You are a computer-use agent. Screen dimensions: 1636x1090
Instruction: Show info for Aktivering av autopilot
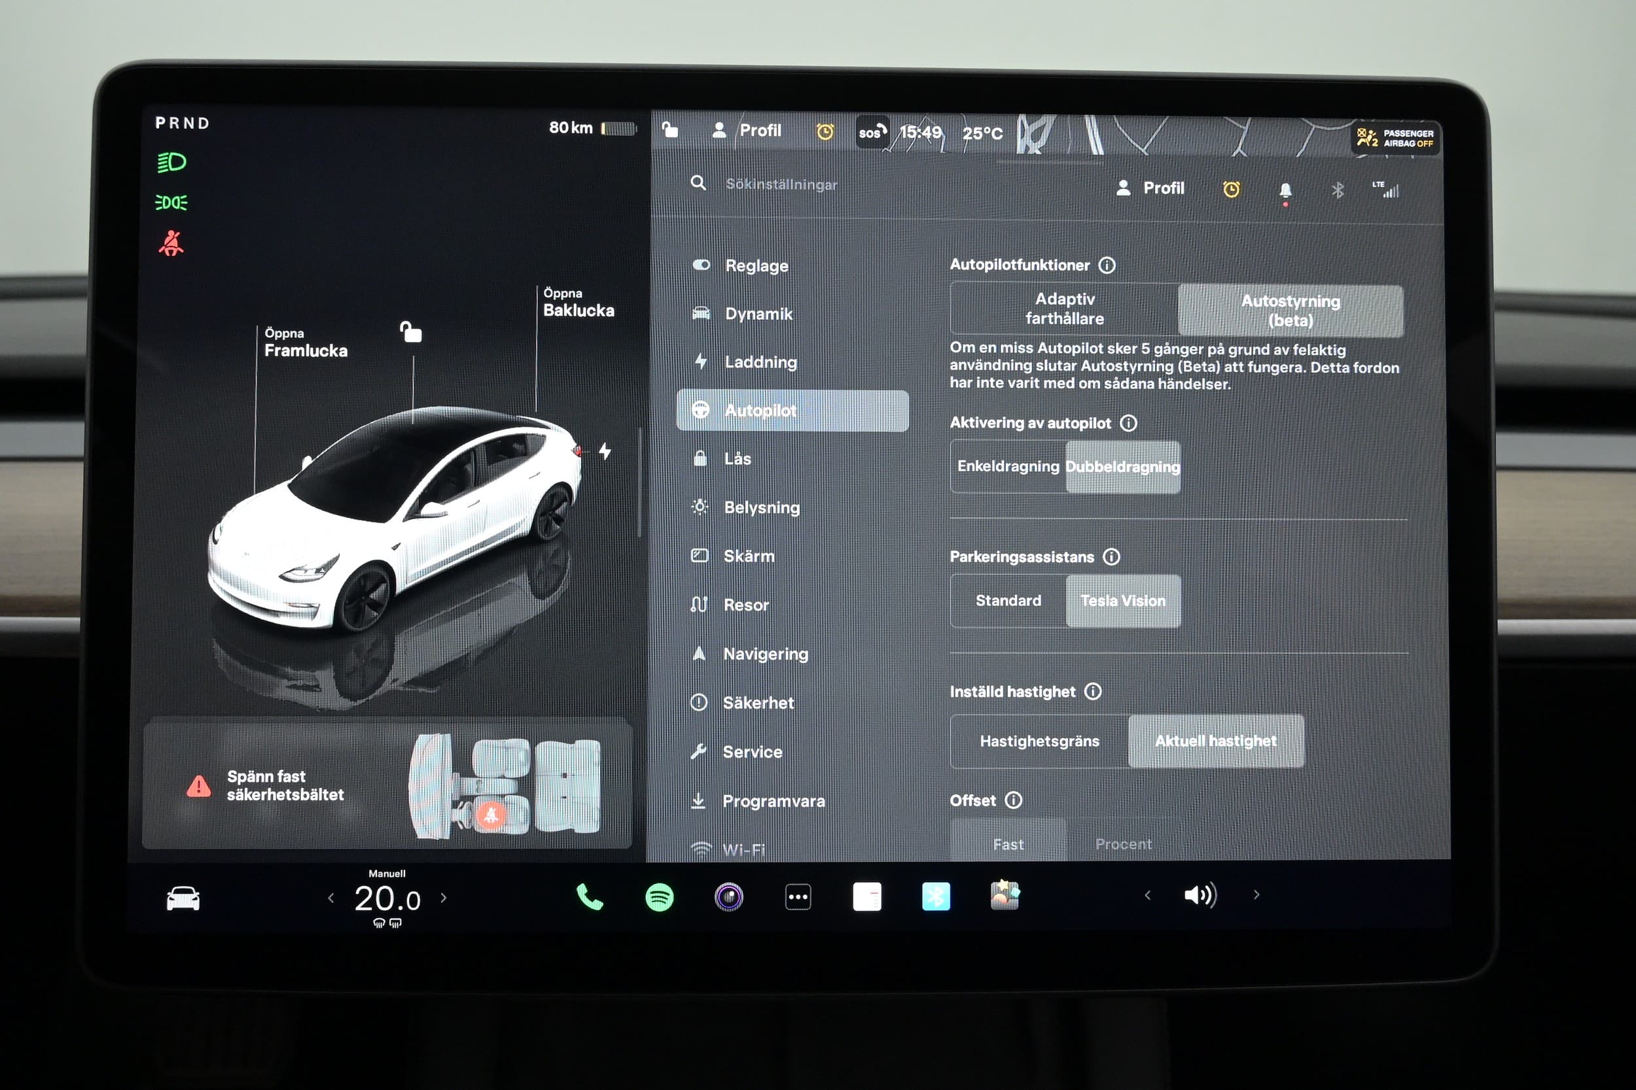(1128, 422)
